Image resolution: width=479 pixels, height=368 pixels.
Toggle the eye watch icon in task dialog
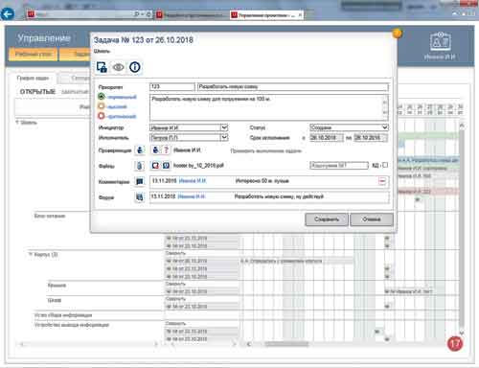pos(119,67)
